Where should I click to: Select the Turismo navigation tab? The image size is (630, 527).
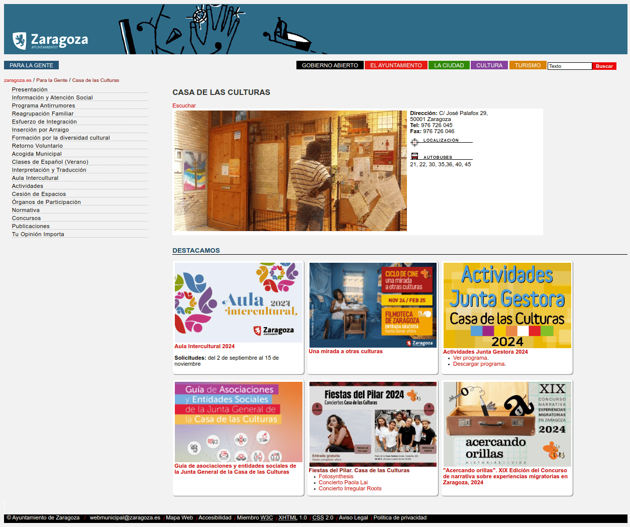(x=528, y=65)
